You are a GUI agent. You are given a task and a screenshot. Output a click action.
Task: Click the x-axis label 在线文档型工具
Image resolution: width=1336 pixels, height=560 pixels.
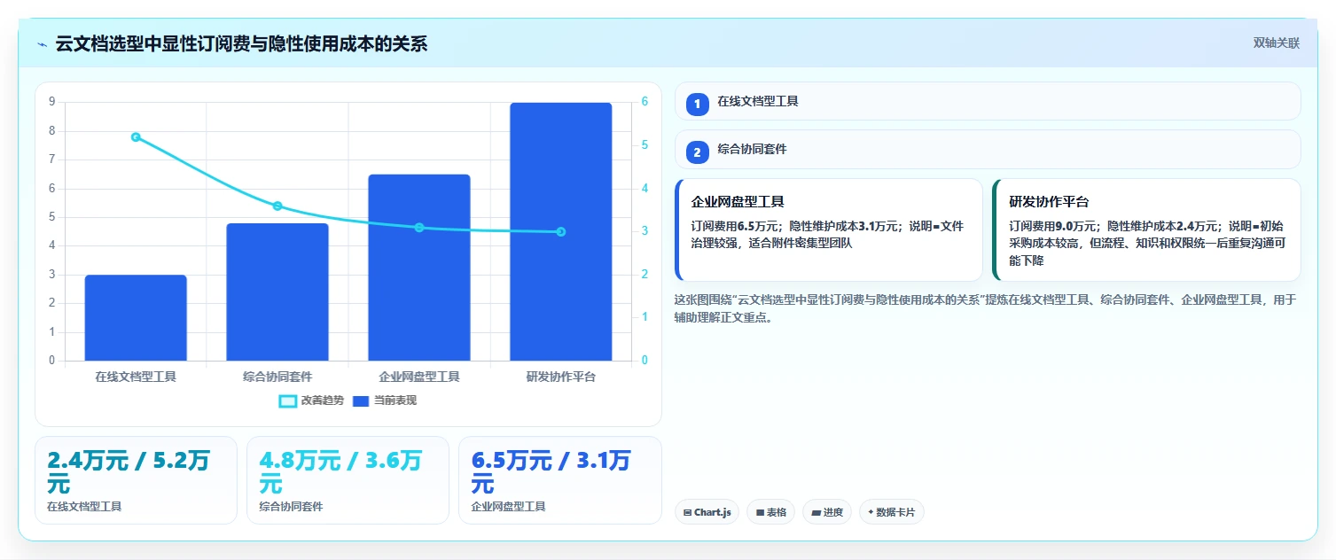pos(136,377)
